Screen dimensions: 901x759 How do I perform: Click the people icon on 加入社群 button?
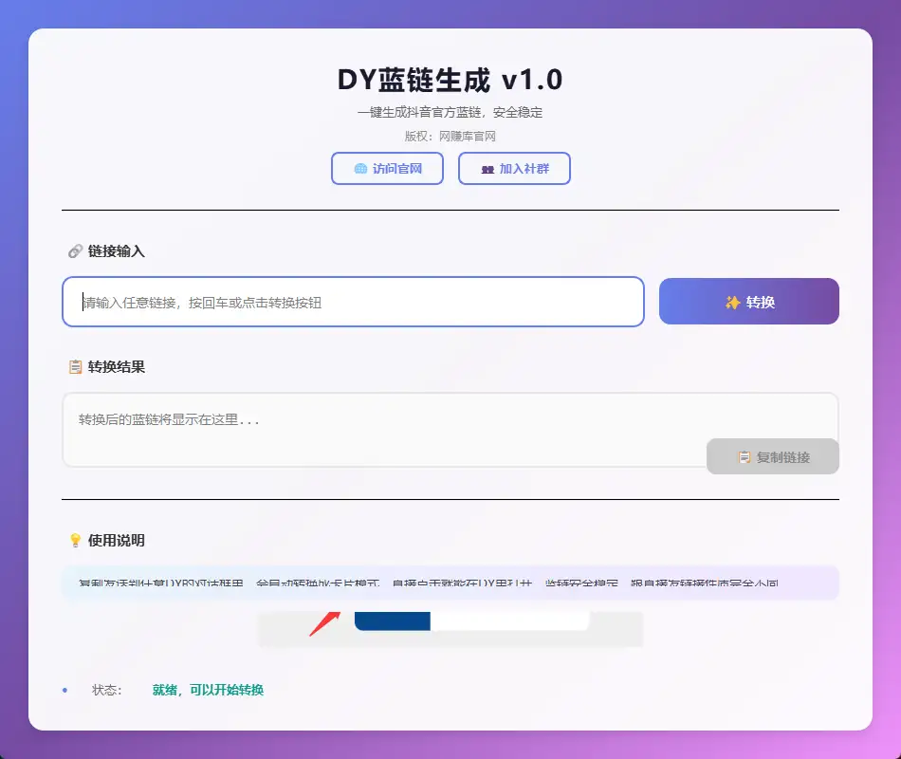pos(489,168)
